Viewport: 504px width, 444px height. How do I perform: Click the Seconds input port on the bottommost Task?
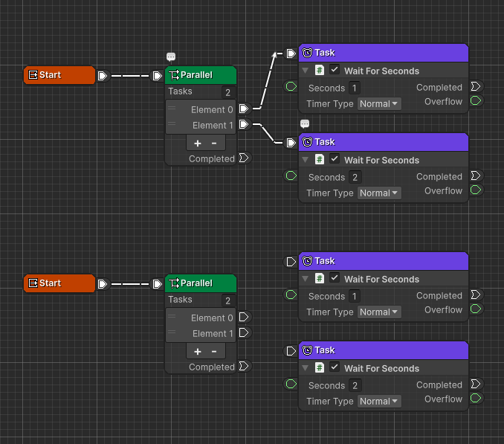point(291,385)
